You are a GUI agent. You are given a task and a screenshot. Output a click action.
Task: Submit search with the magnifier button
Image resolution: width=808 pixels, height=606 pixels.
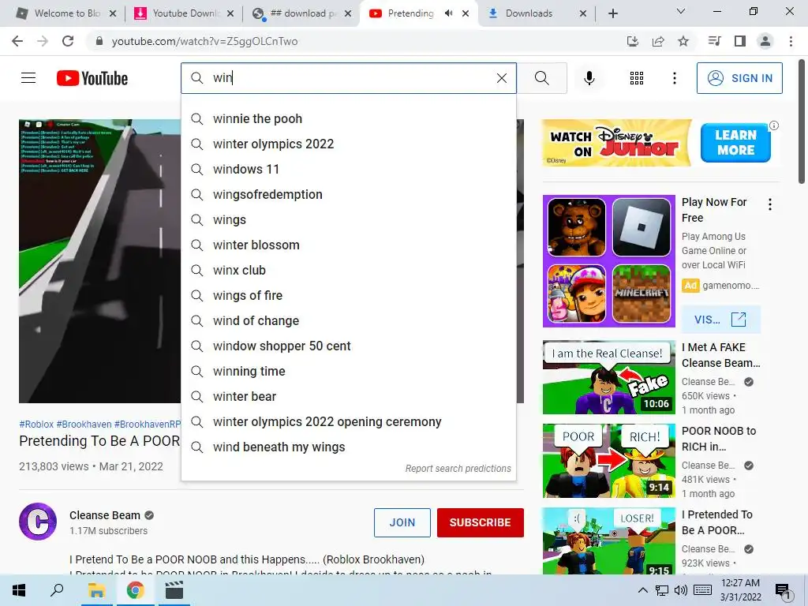pos(541,78)
